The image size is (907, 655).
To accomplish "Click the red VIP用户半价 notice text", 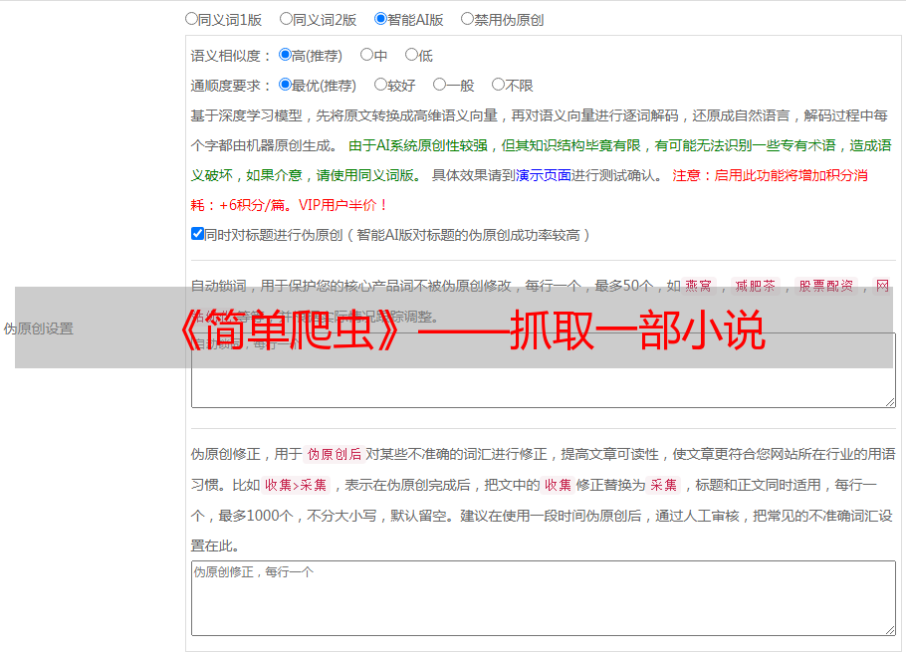I will pos(343,205).
